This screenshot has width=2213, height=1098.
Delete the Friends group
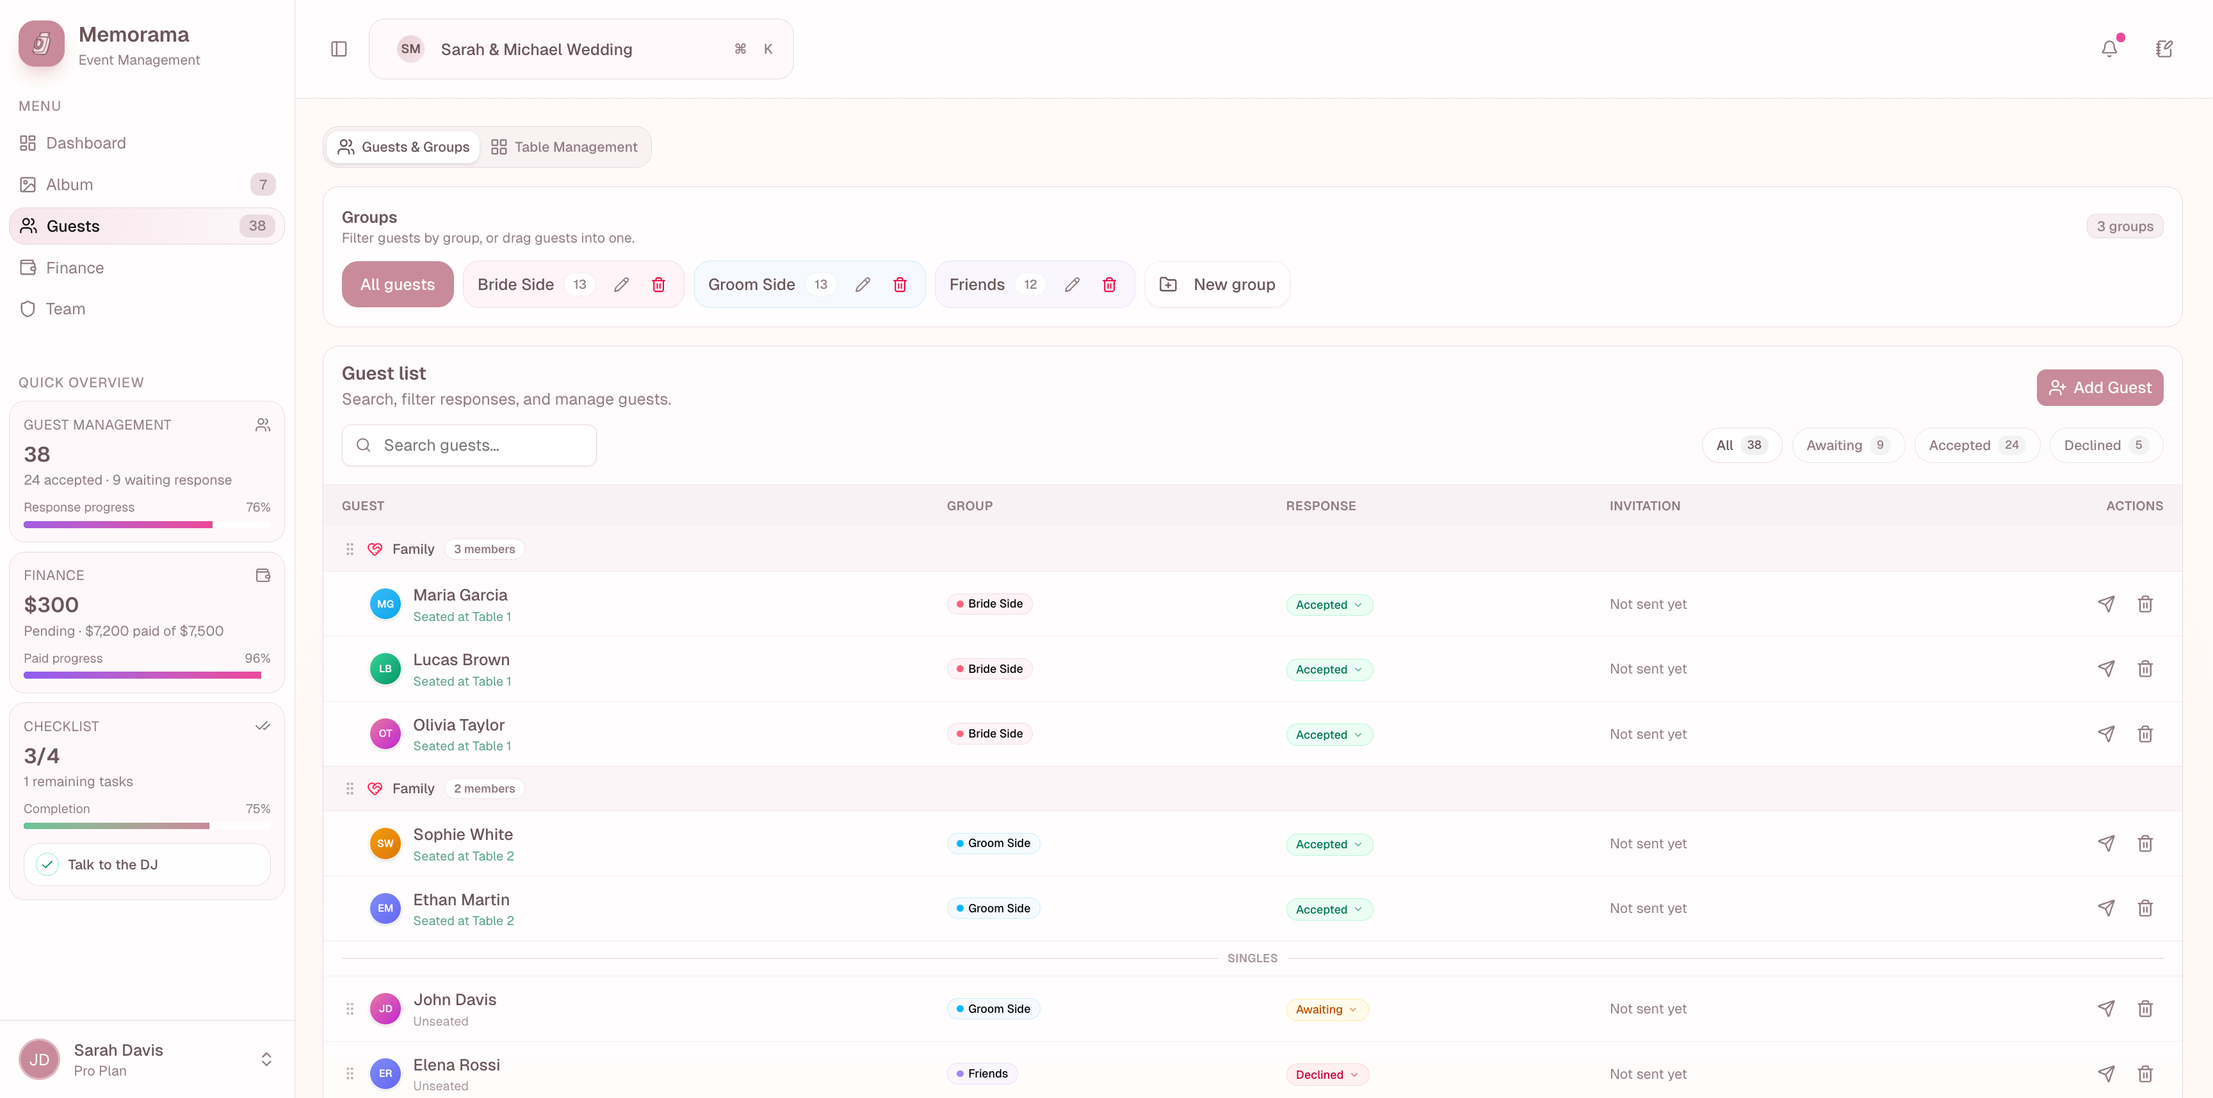(x=1109, y=284)
